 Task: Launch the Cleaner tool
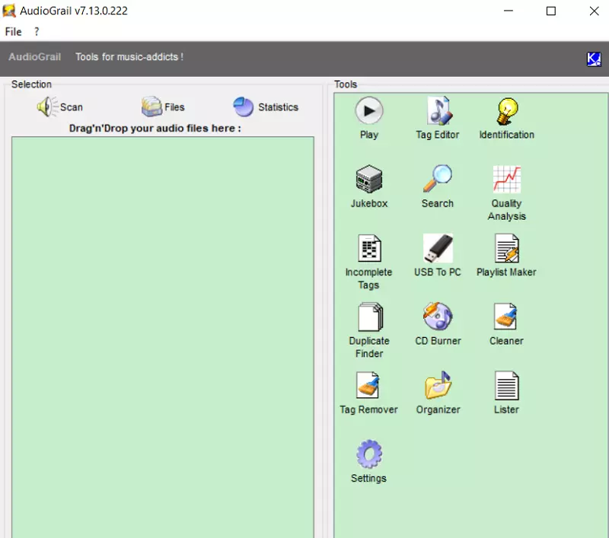[506, 317]
